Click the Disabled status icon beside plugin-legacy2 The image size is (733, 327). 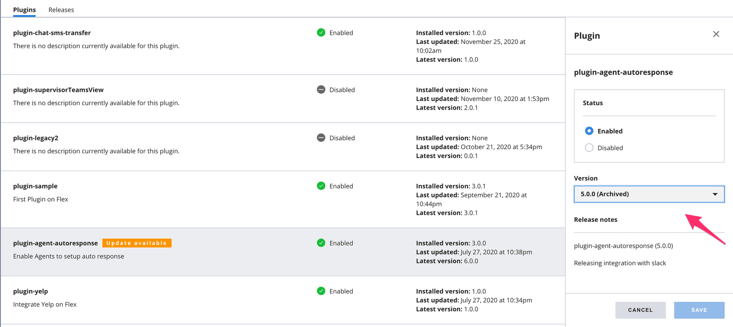[321, 138]
